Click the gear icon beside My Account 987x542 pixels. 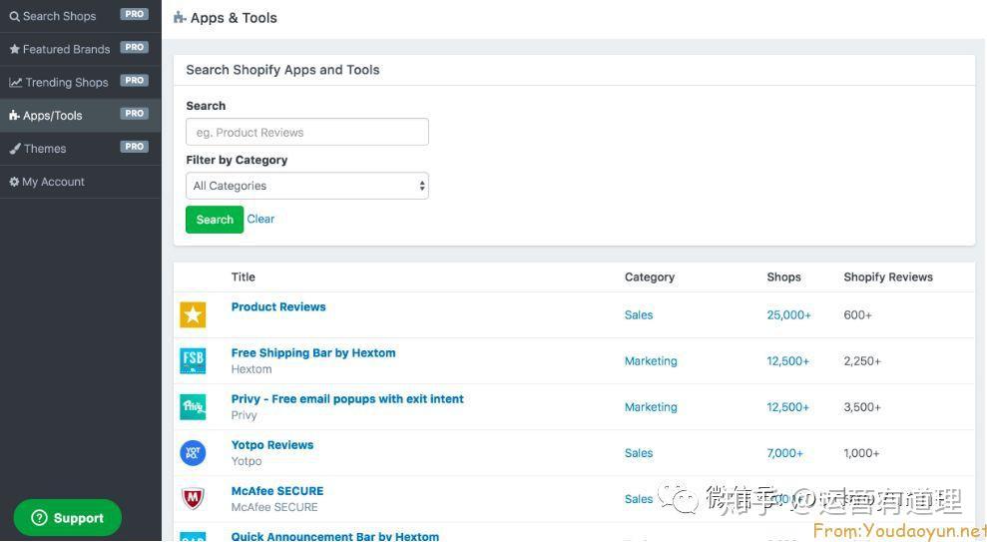click(15, 182)
